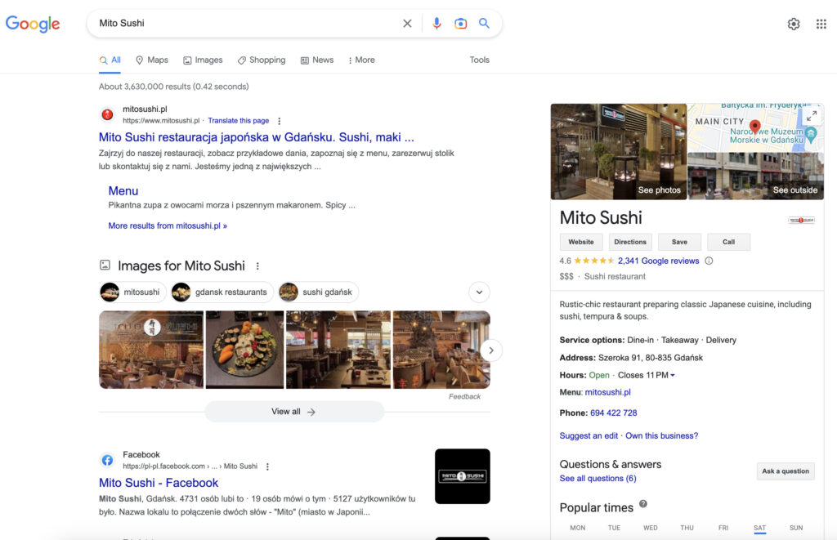The image size is (837, 540).
Task: Expand the map in the knowledge panel
Action: click(x=812, y=115)
